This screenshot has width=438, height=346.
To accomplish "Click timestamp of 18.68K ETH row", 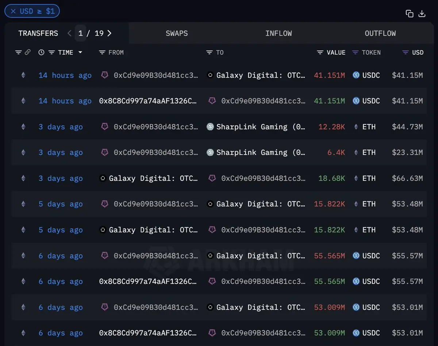I will pos(61,178).
